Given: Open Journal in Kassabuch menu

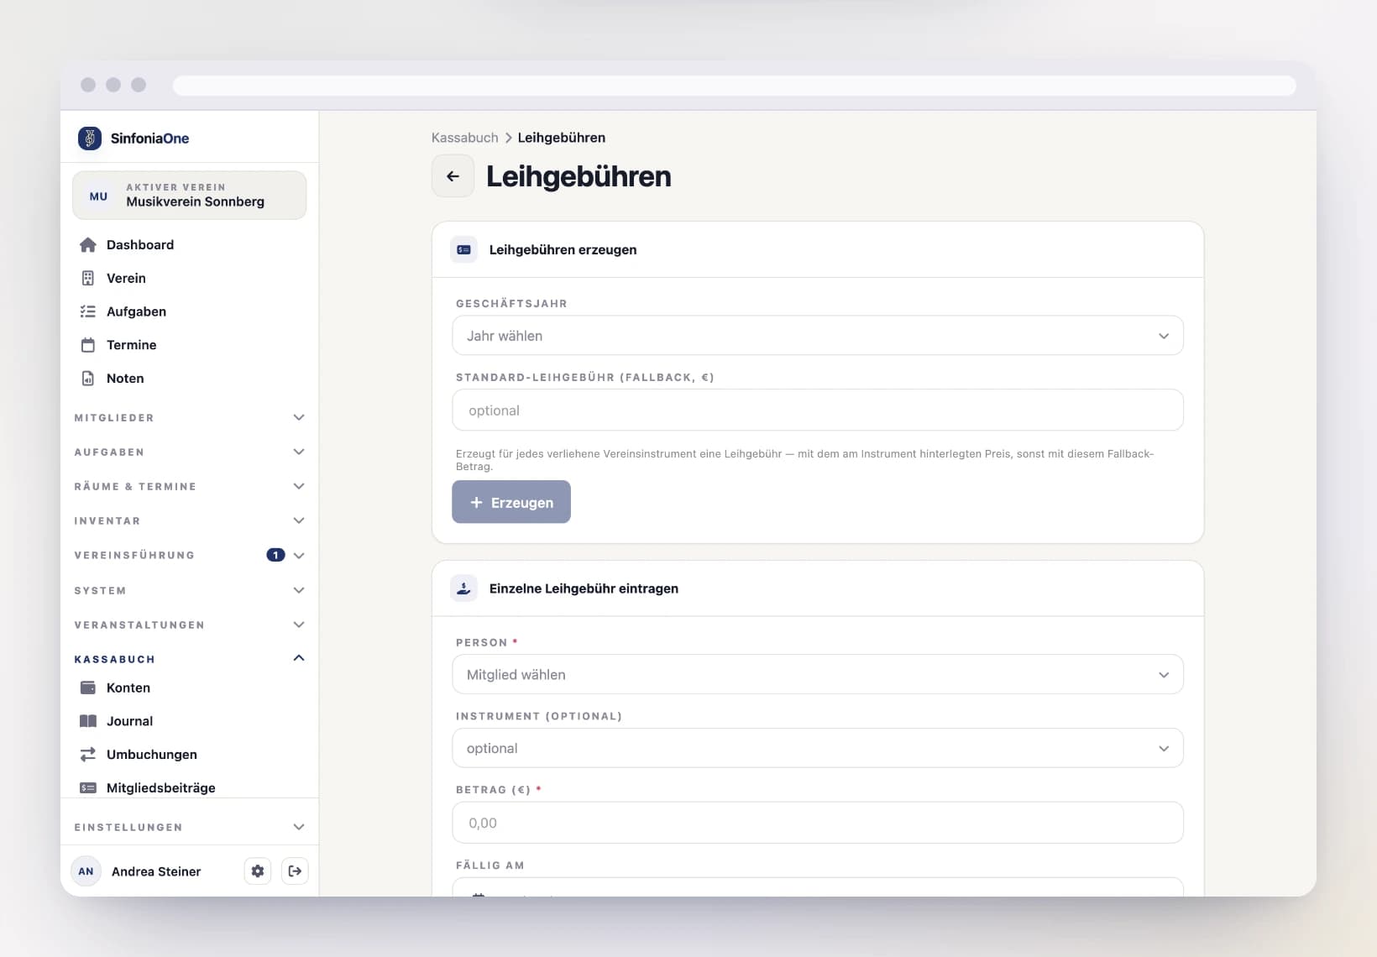Looking at the screenshot, I should pos(190,721).
